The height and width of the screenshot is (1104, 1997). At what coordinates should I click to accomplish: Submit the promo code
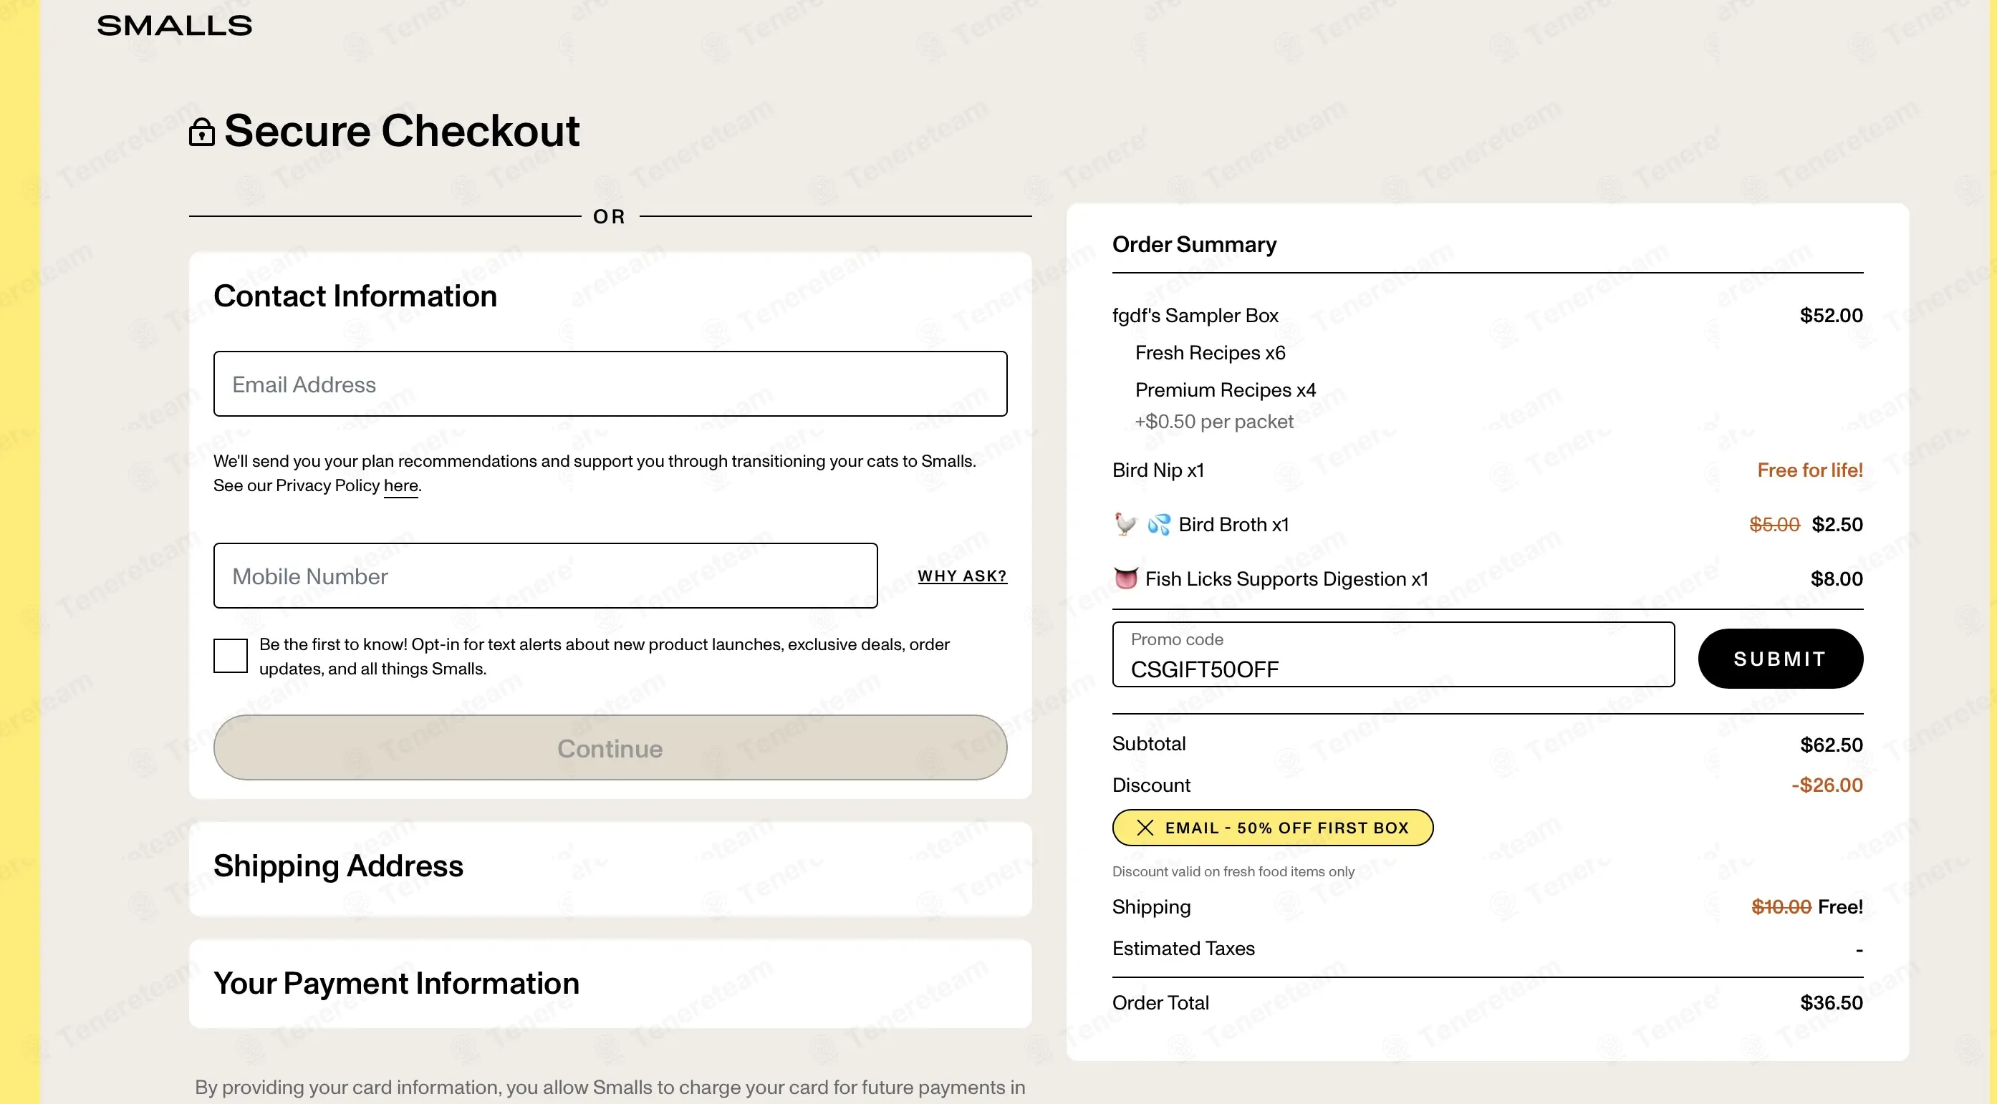coord(1780,659)
